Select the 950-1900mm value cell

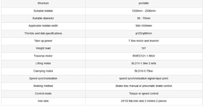tap(144, 26)
